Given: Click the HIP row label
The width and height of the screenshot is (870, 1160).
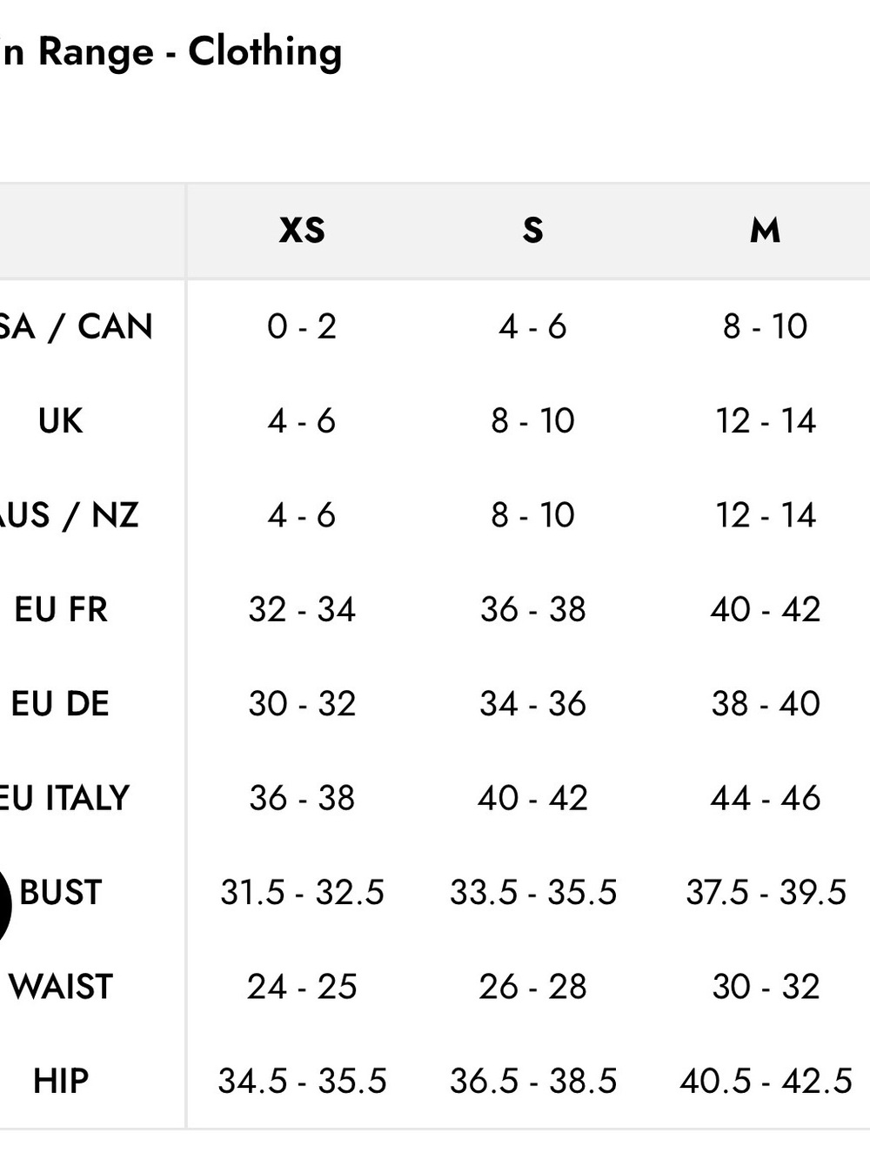Looking at the screenshot, I should [x=61, y=1081].
